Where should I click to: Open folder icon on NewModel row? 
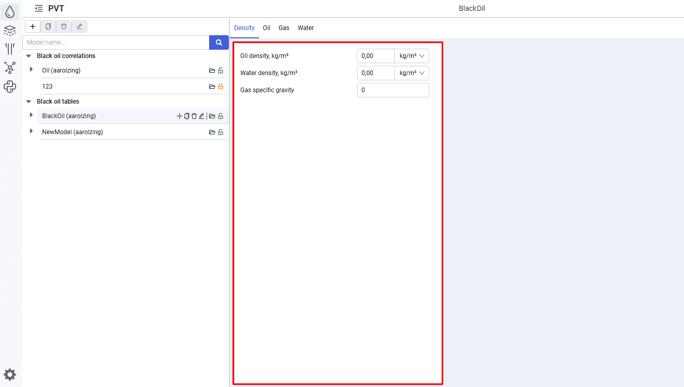(212, 132)
